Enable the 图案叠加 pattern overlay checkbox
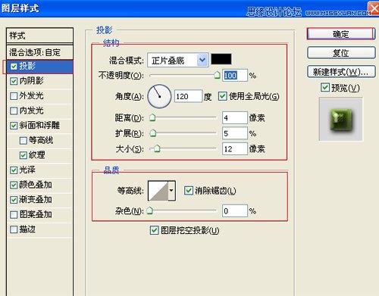 (x=14, y=215)
